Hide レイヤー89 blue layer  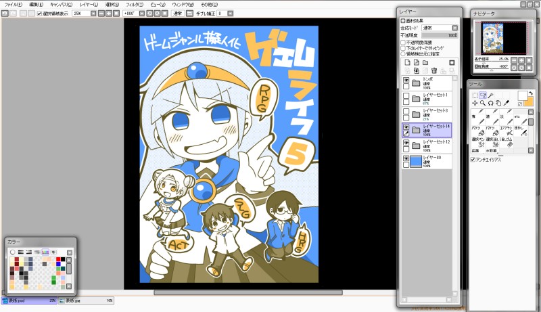406,158
